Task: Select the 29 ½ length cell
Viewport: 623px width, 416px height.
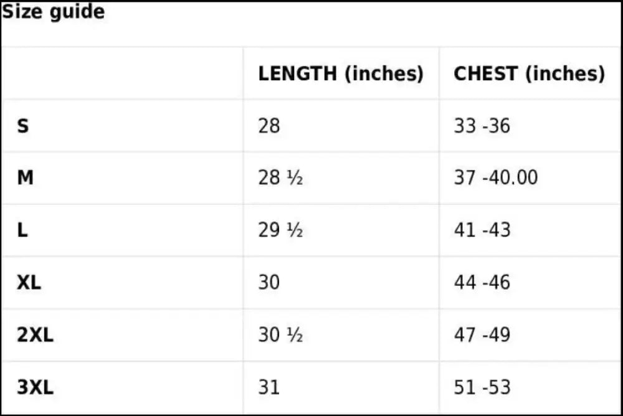Action: coord(280,230)
